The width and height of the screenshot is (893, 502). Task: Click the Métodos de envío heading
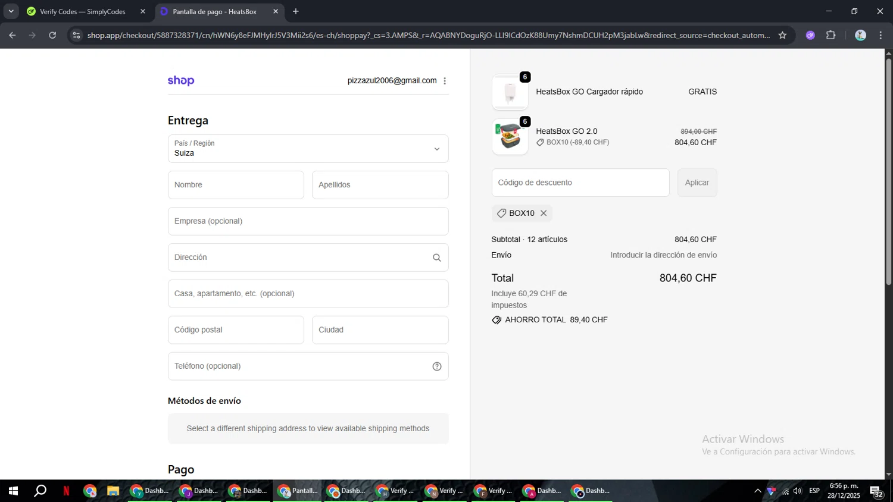[x=204, y=401]
